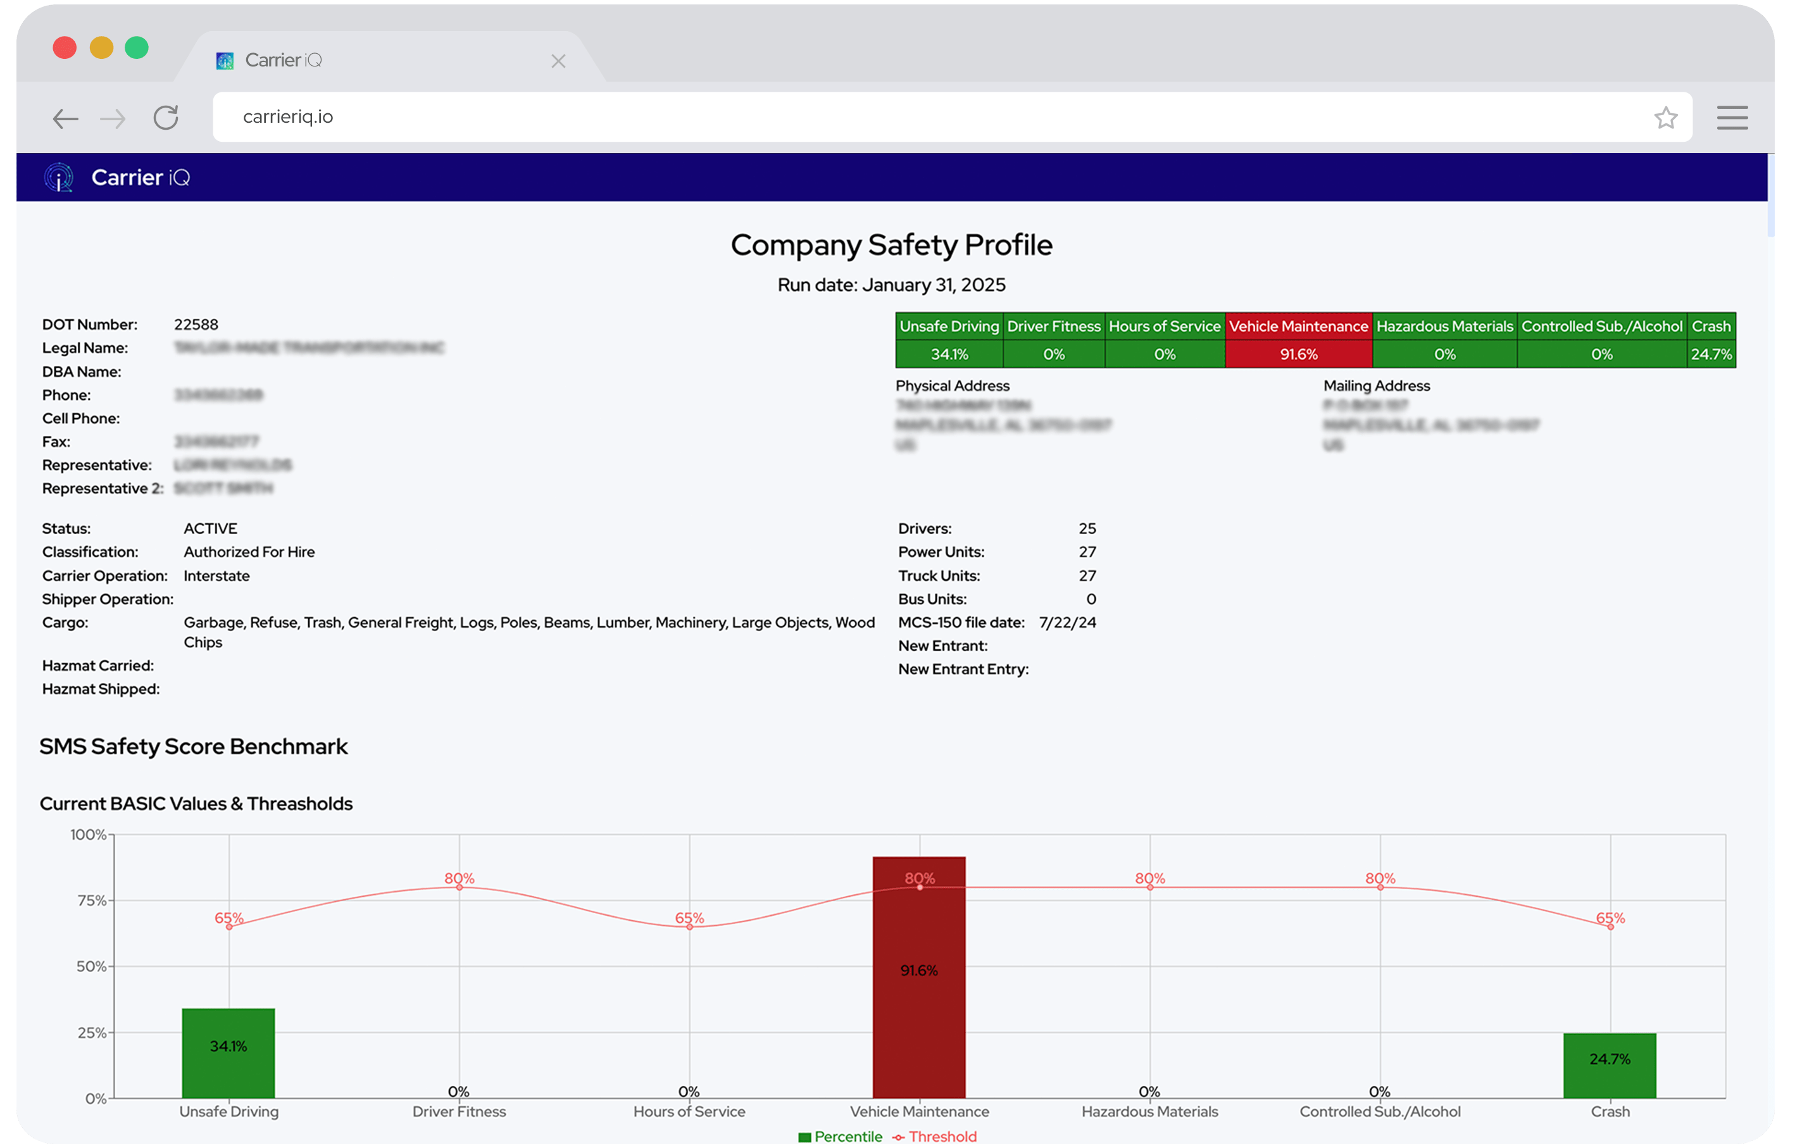1795x1148 pixels.
Task: Toggle the Threshold legend entry
Action: click(935, 1136)
